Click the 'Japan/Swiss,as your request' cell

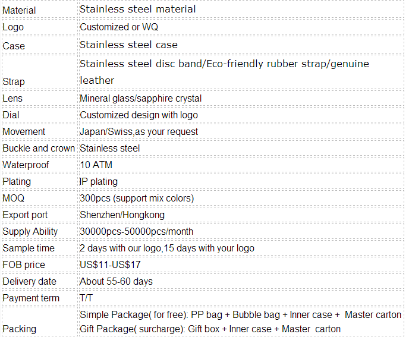139,132
